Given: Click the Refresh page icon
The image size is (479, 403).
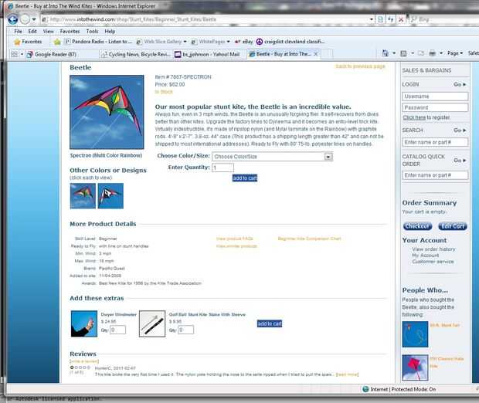Looking at the screenshot, I should pos(391,19).
